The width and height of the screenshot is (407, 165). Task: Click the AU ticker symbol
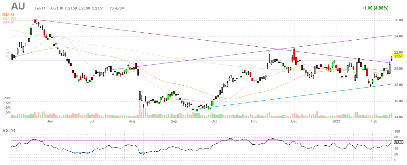tap(19, 6)
